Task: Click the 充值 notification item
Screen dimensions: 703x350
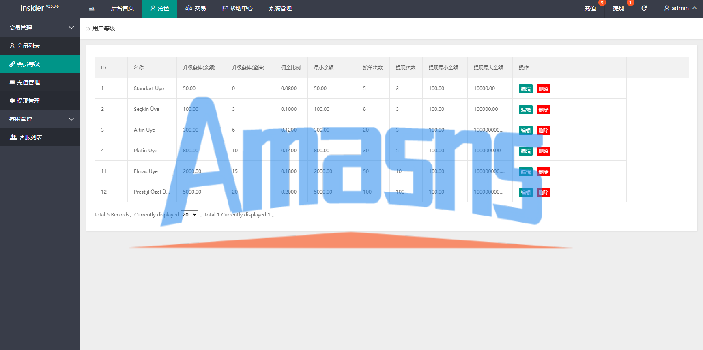Action: point(590,8)
